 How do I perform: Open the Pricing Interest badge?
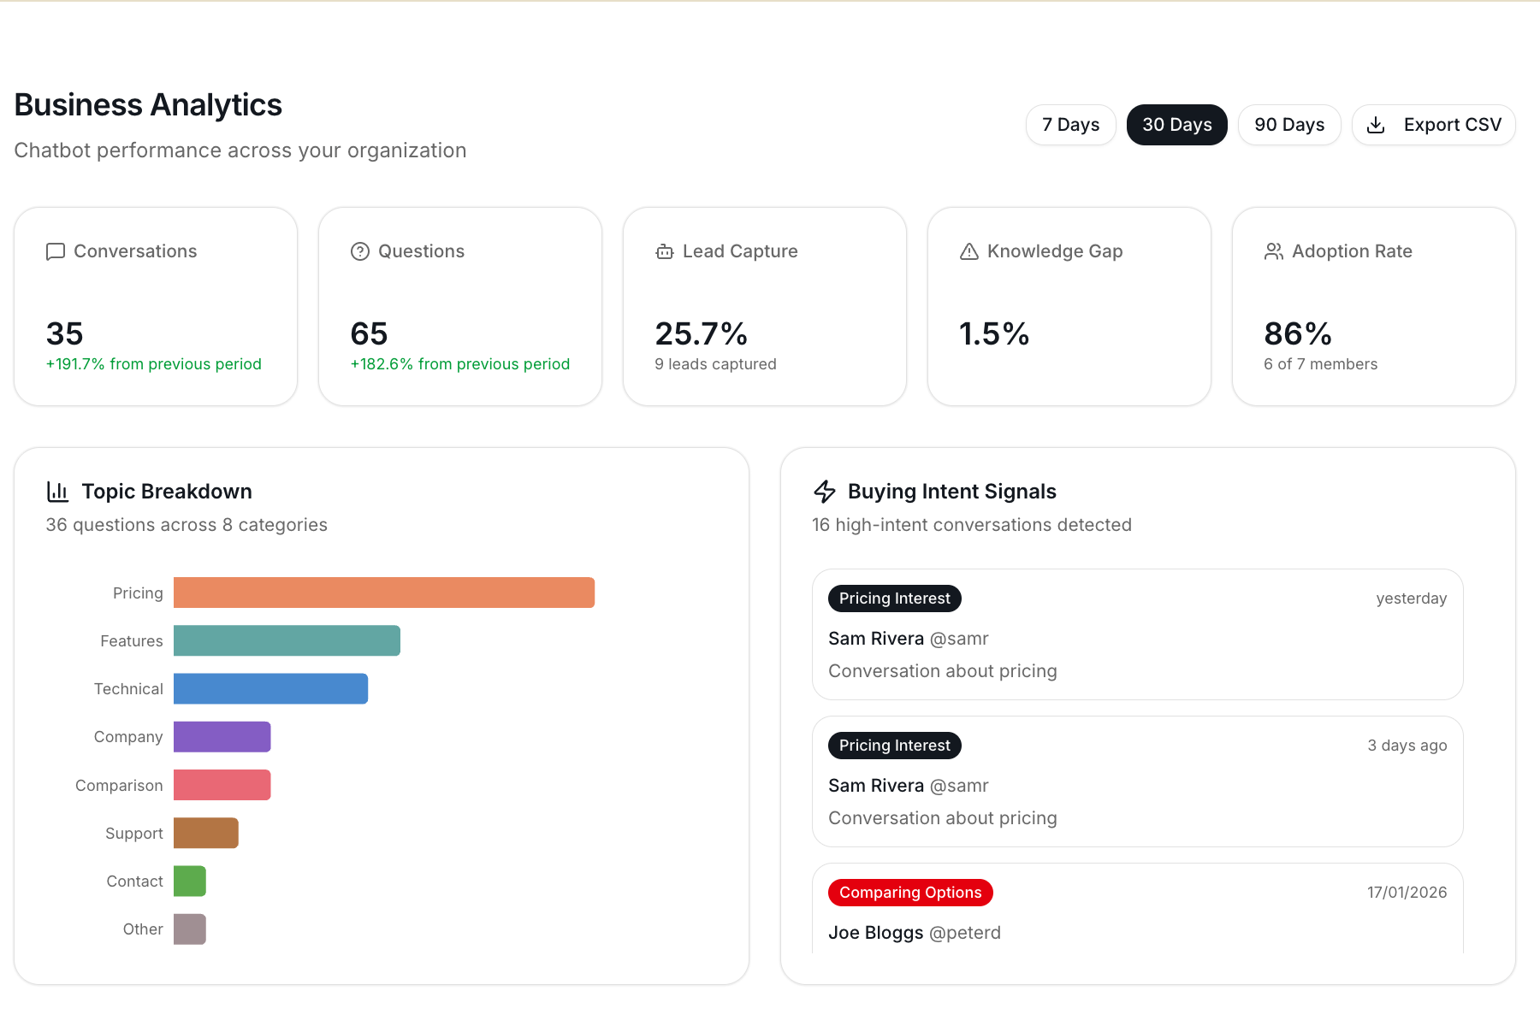tap(894, 598)
